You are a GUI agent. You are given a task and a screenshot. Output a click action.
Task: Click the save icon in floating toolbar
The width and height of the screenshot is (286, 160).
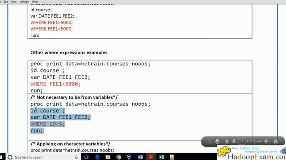coord(210,141)
